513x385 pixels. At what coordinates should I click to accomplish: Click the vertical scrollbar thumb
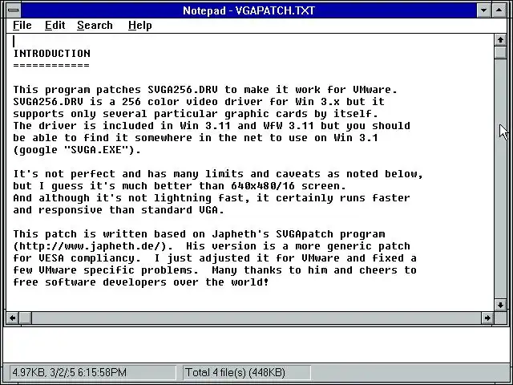[500, 52]
